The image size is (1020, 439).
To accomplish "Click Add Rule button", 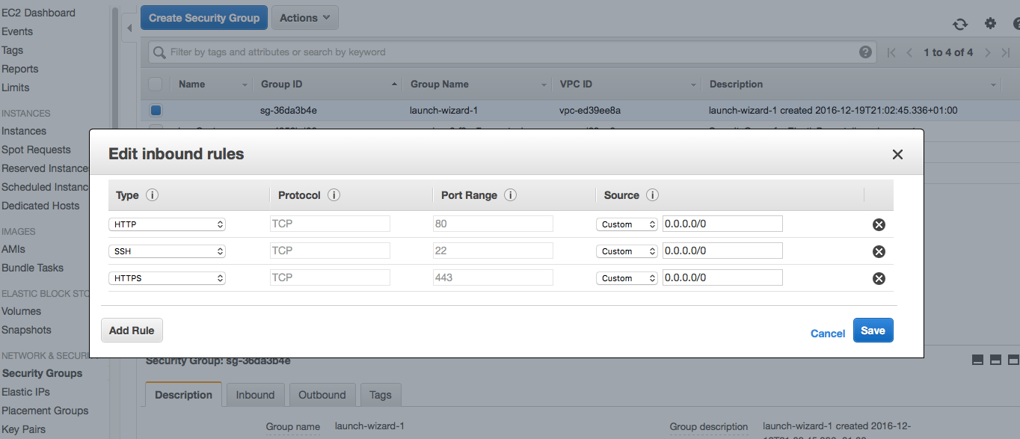I will (132, 331).
